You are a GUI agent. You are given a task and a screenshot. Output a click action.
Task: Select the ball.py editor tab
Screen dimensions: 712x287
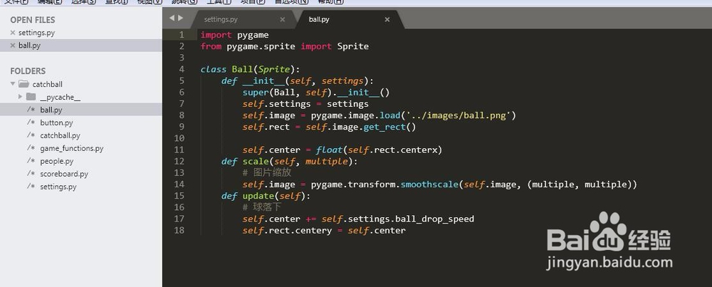click(x=319, y=19)
